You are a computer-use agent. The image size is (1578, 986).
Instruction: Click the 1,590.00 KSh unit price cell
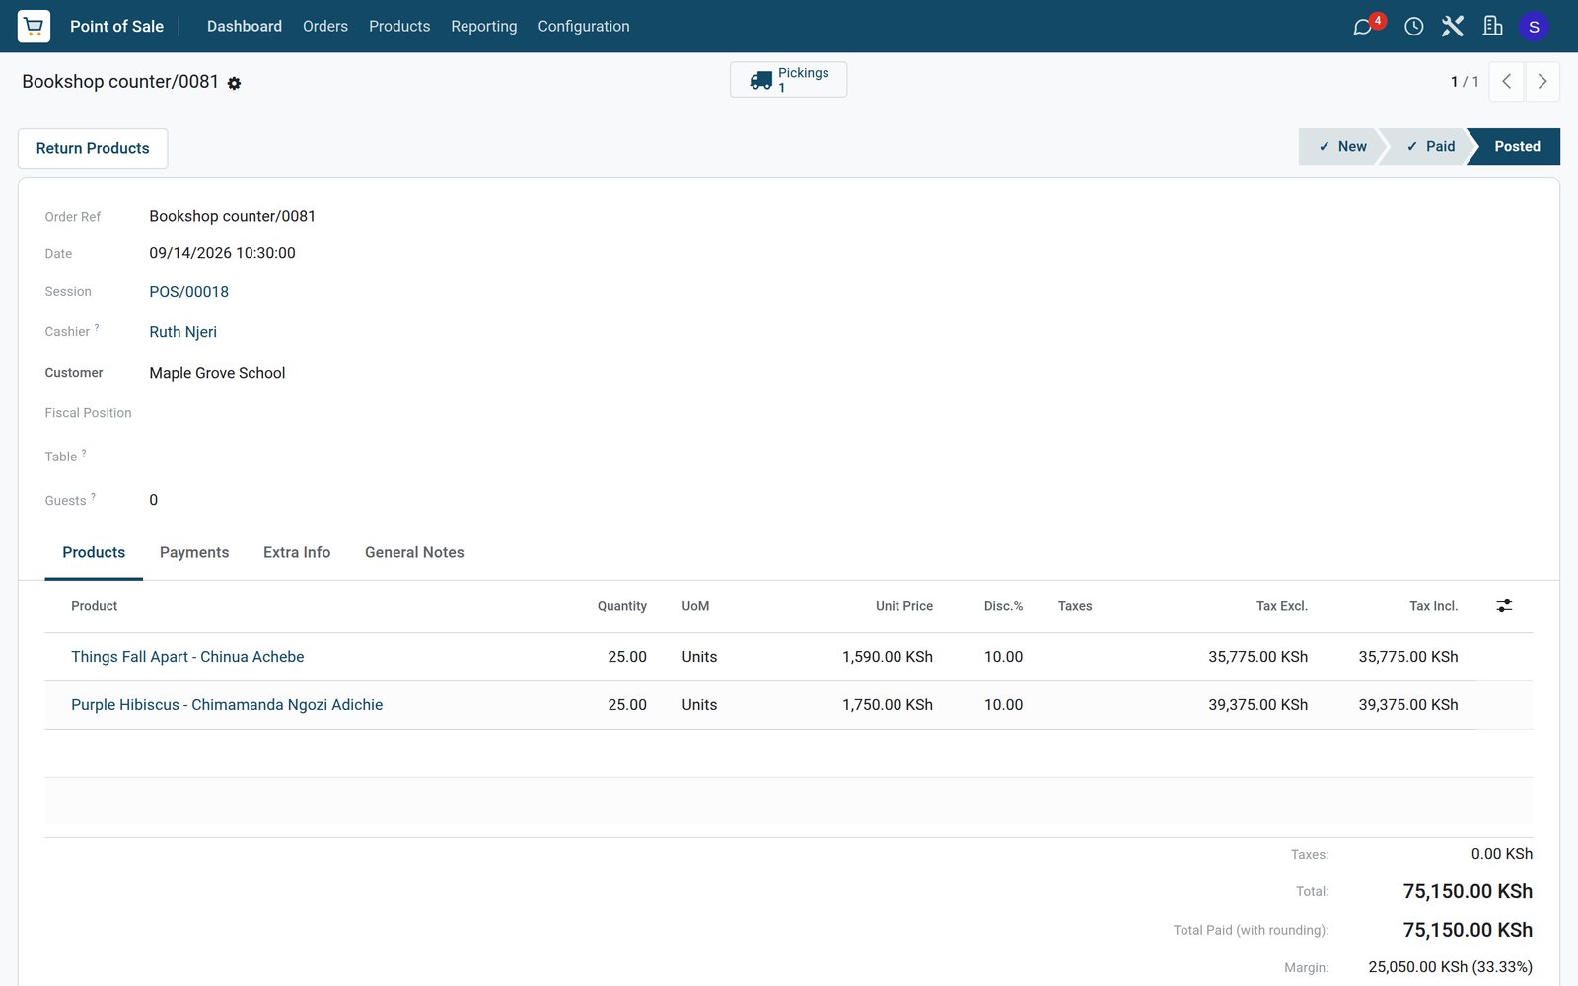click(888, 657)
